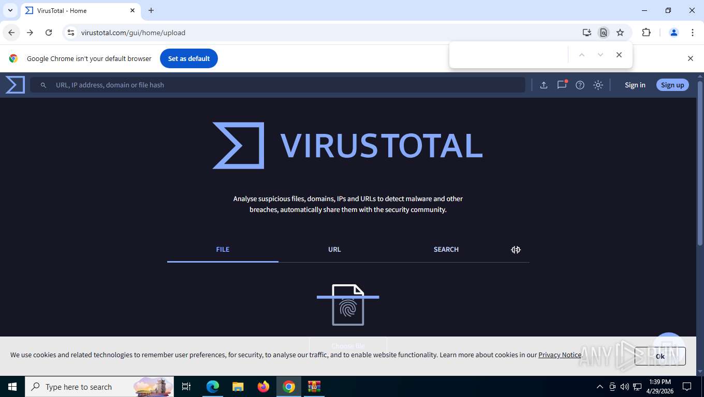The image size is (704, 397).
Task: Dismiss the default browser infobar
Action: click(x=690, y=58)
